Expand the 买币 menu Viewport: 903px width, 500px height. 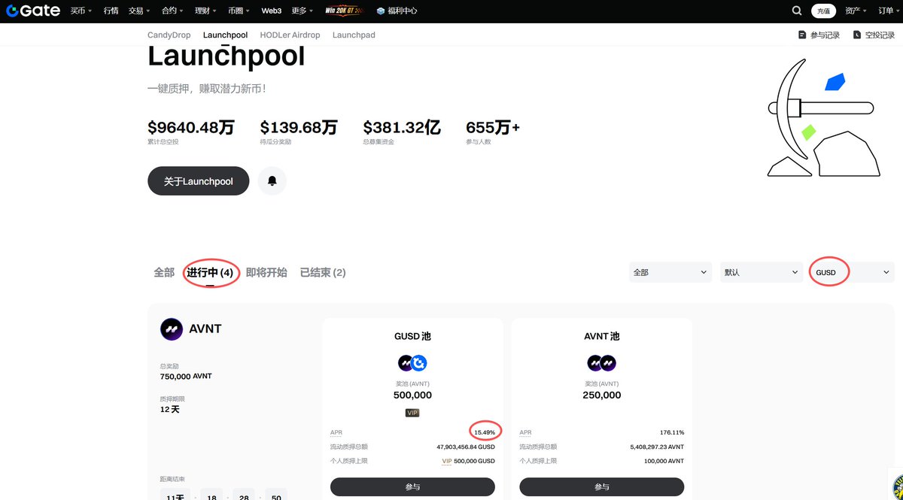point(81,11)
